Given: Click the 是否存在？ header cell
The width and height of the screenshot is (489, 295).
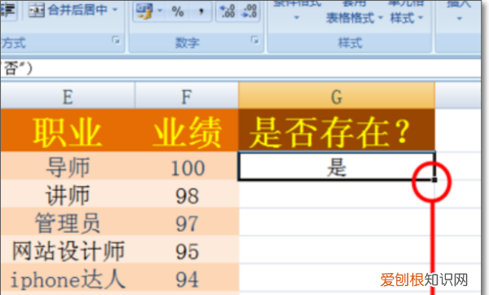Looking at the screenshot, I should pos(337,131).
